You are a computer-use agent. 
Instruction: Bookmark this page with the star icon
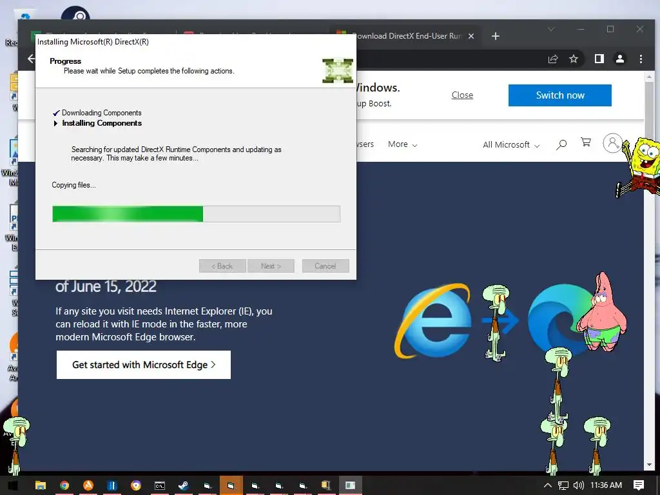[x=573, y=59]
